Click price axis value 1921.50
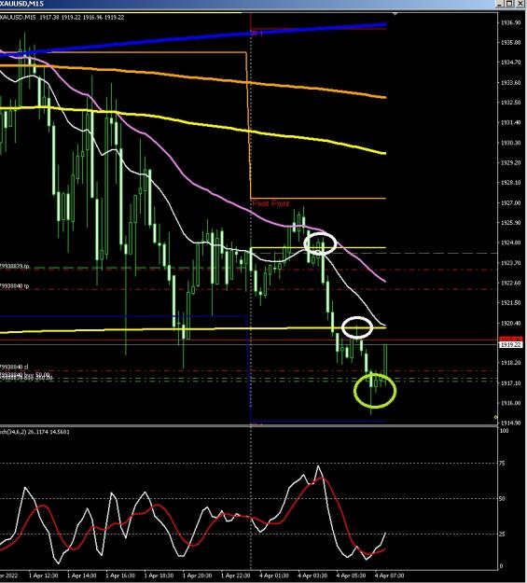527x583 pixels. click(510, 302)
